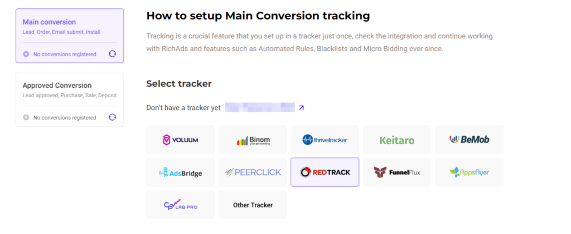The image size is (571, 234).
Task: Switch to the Approved Conversion card
Action: tap(70, 99)
